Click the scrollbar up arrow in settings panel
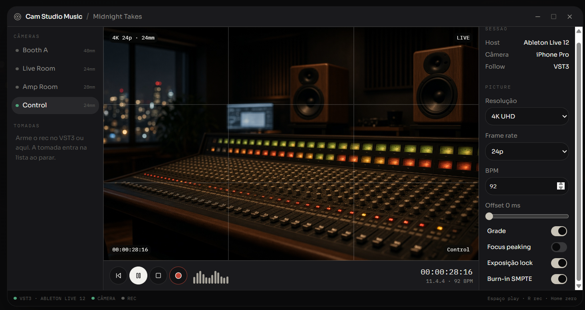This screenshot has height=310, width=585. 579,31
